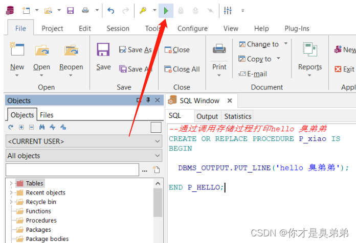Open dropdown arrow next to quick New icon
The width and height of the screenshot is (356, 243).
pyautogui.click(x=36, y=10)
